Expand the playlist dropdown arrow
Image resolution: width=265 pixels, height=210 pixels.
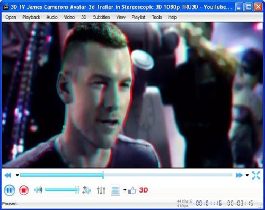tap(125, 190)
